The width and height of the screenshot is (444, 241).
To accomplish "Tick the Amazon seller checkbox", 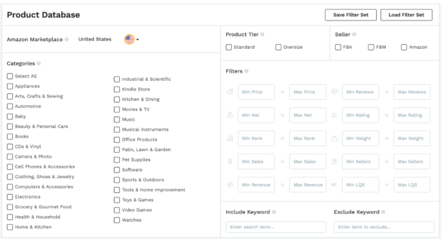I will (404, 48).
